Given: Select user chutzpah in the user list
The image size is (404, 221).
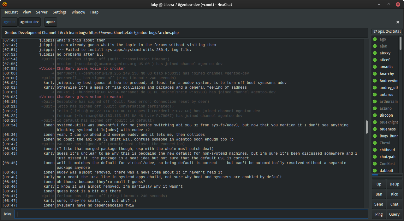Looking at the screenshot, I should [x=387, y=157].
